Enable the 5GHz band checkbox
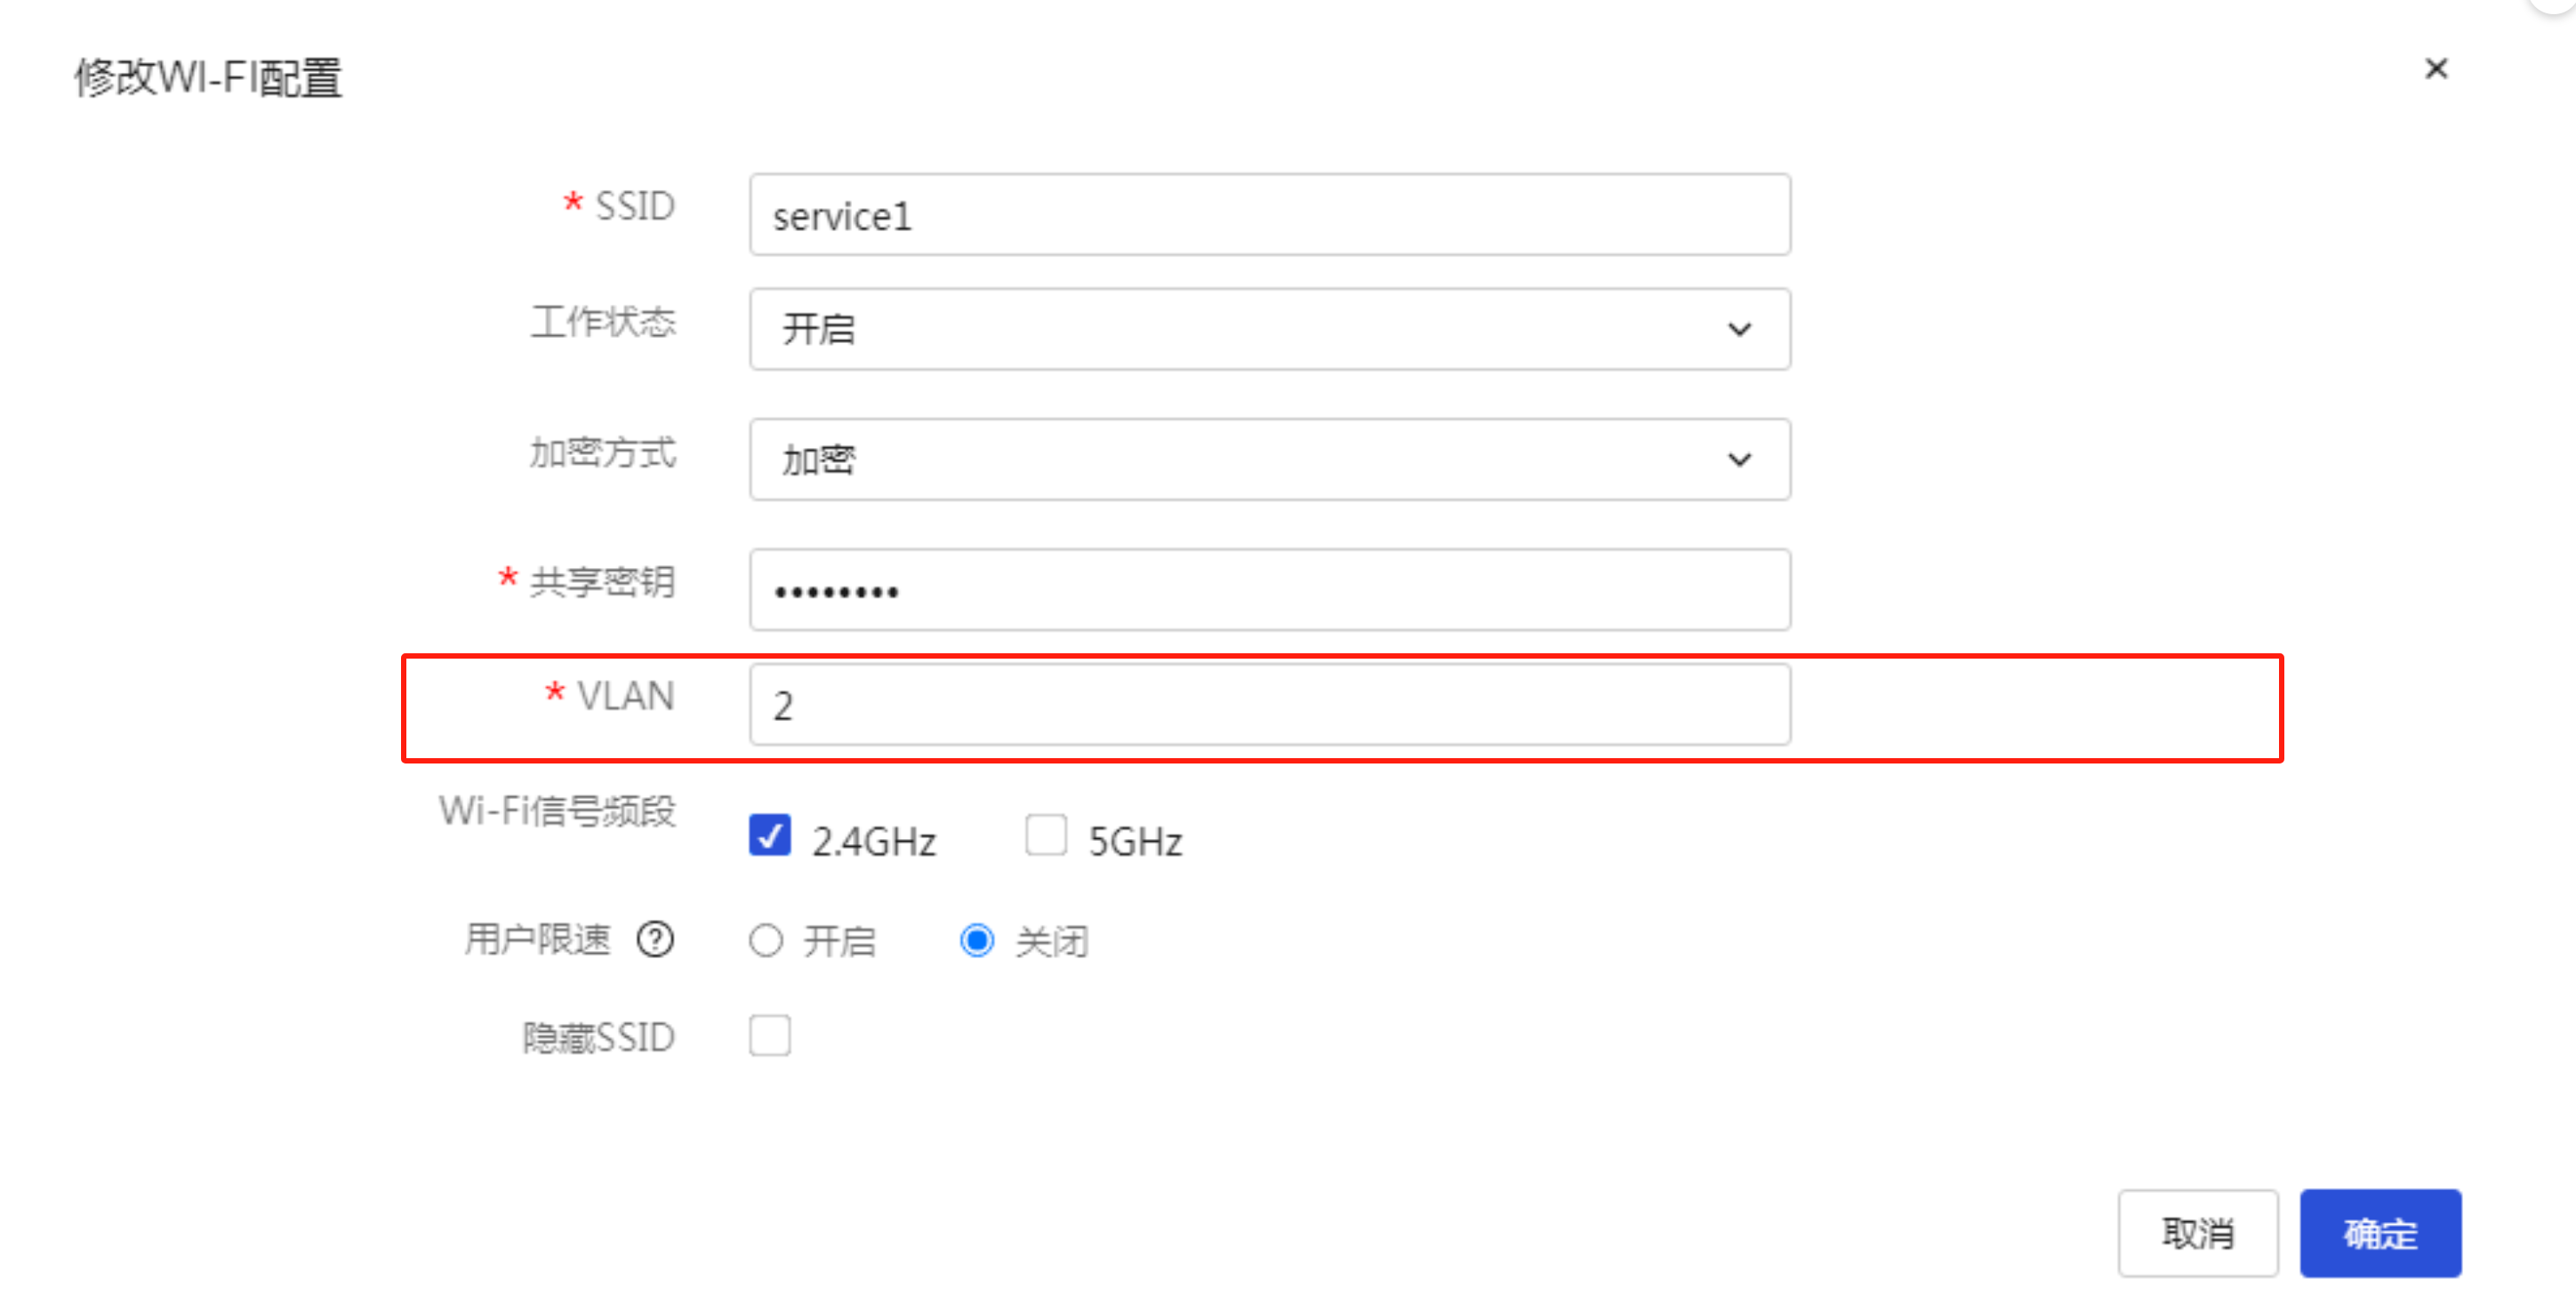Image resolution: width=2576 pixels, height=1311 pixels. click(x=1045, y=835)
